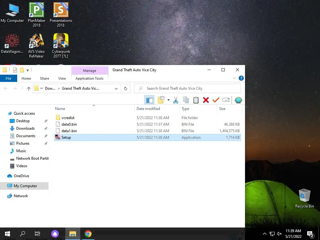Select the Recycle Bin on desktop
The image size is (320, 240).
pos(304,198)
